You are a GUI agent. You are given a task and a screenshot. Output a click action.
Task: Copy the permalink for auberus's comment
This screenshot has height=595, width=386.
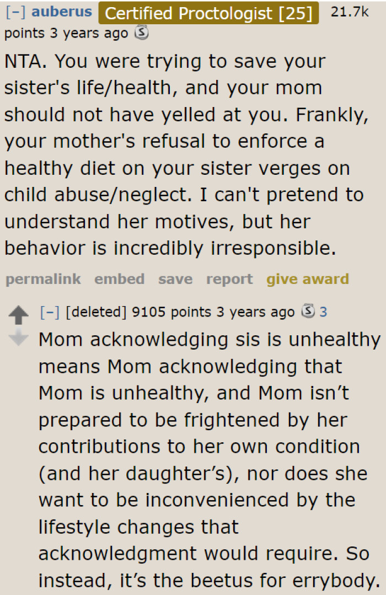click(42, 280)
